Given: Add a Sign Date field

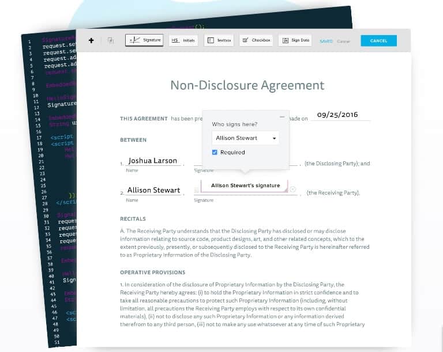Looking at the screenshot, I should 295,40.
